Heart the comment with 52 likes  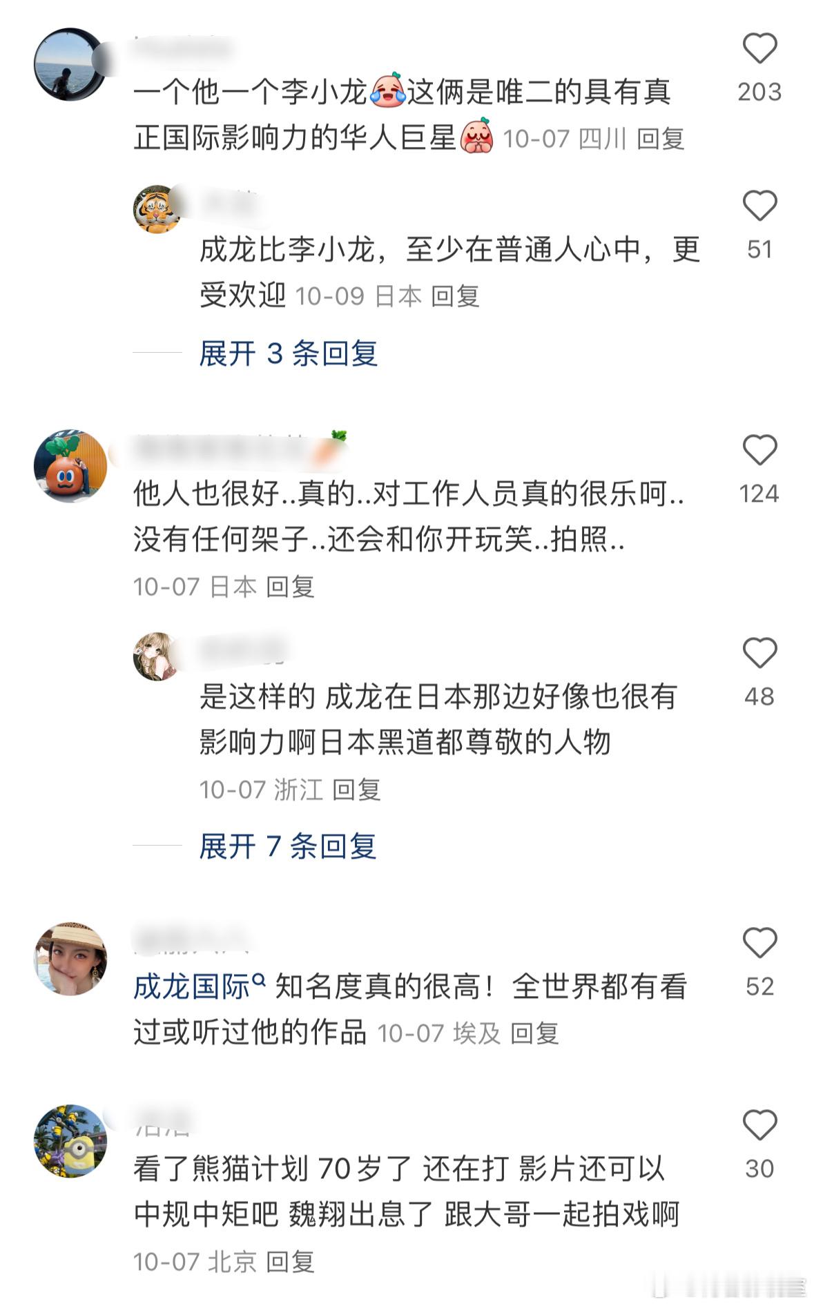759,943
